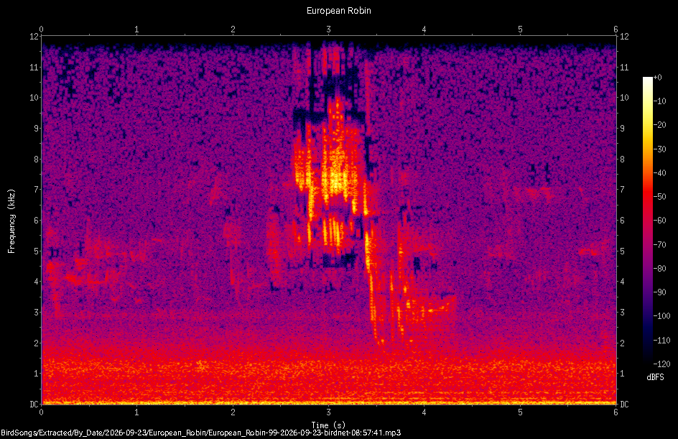Click the 4 second tick on top axis
The height and width of the screenshot is (439, 678).
click(x=424, y=29)
